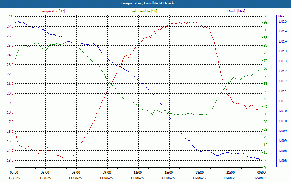Click the 90 tick on the humidity axis

pyautogui.click(x=266, y=30)
